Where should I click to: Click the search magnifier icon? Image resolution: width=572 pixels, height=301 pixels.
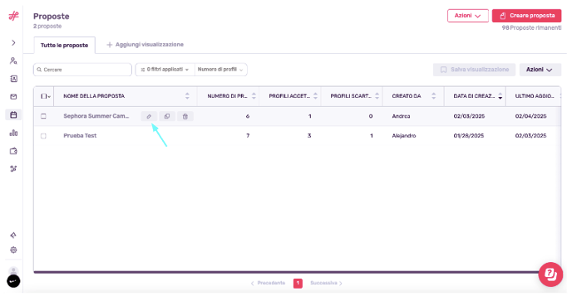(x=39, y=70)
